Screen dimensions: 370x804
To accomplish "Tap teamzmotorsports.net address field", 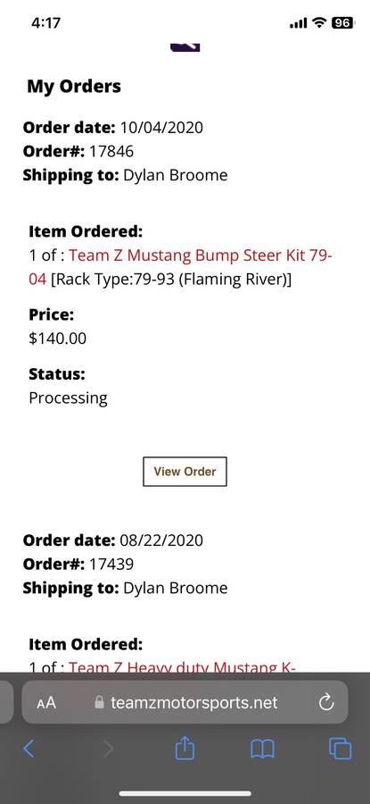I will tap(185, 702).
